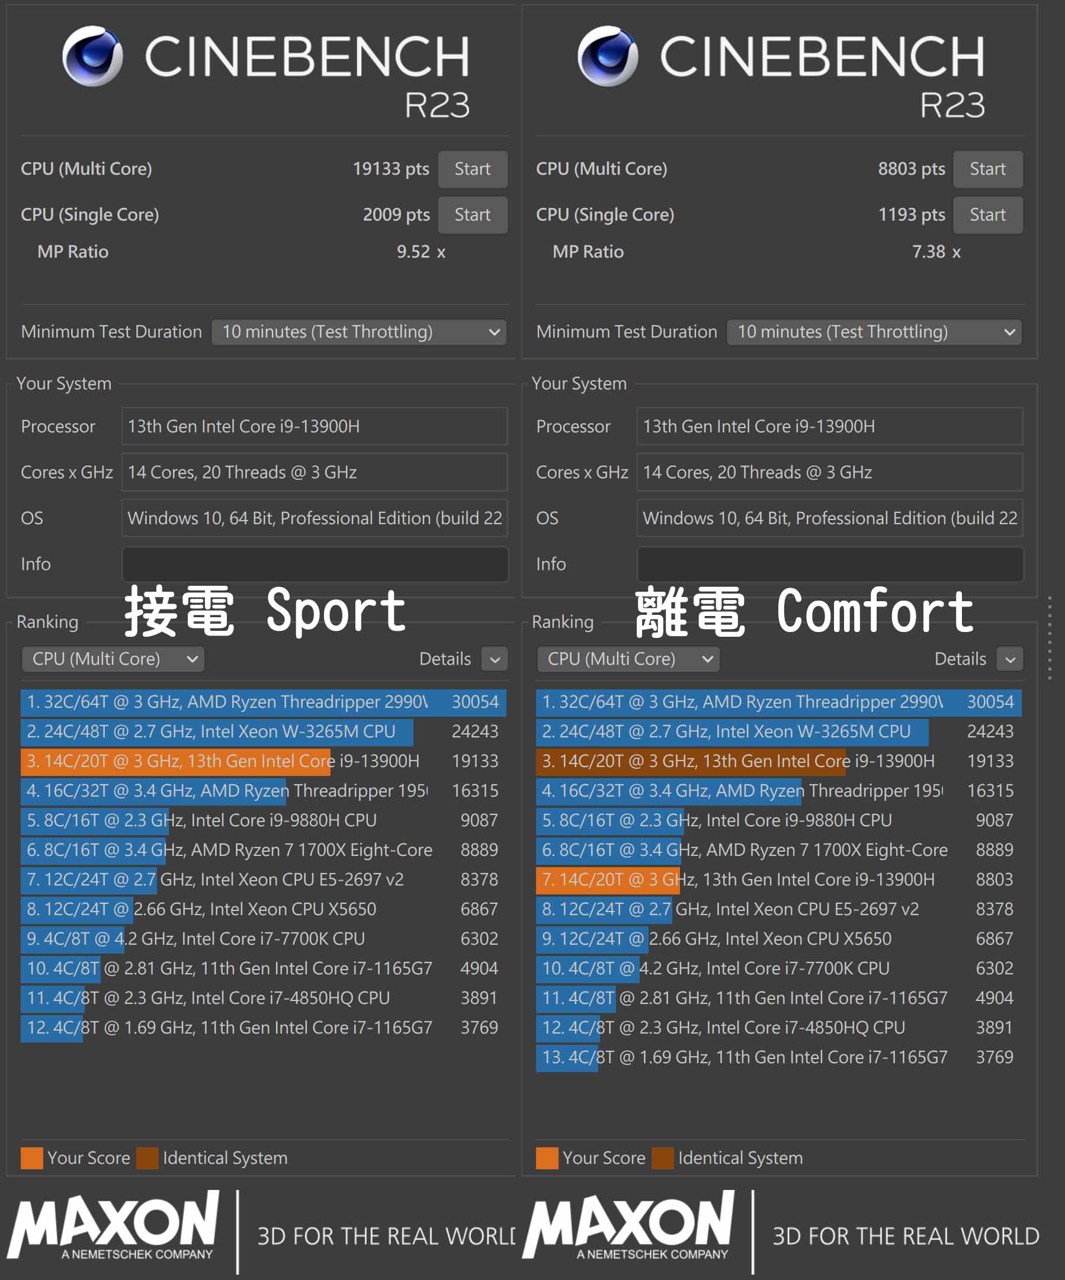Select rank 4 Threadripper 195 row in left ranking
1065x1280 pixels.
pyautogui.click(x=264, y=791)
